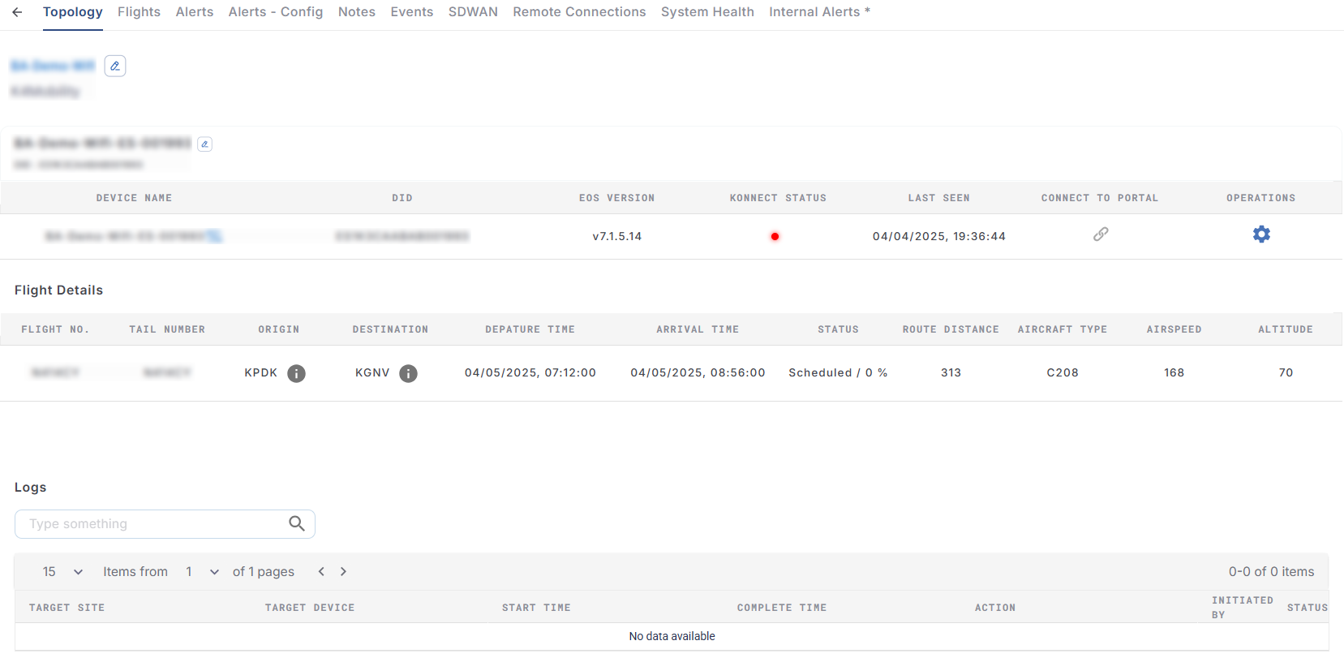
Task: Open the Operations gear icon
Action: pos(1260,234)
